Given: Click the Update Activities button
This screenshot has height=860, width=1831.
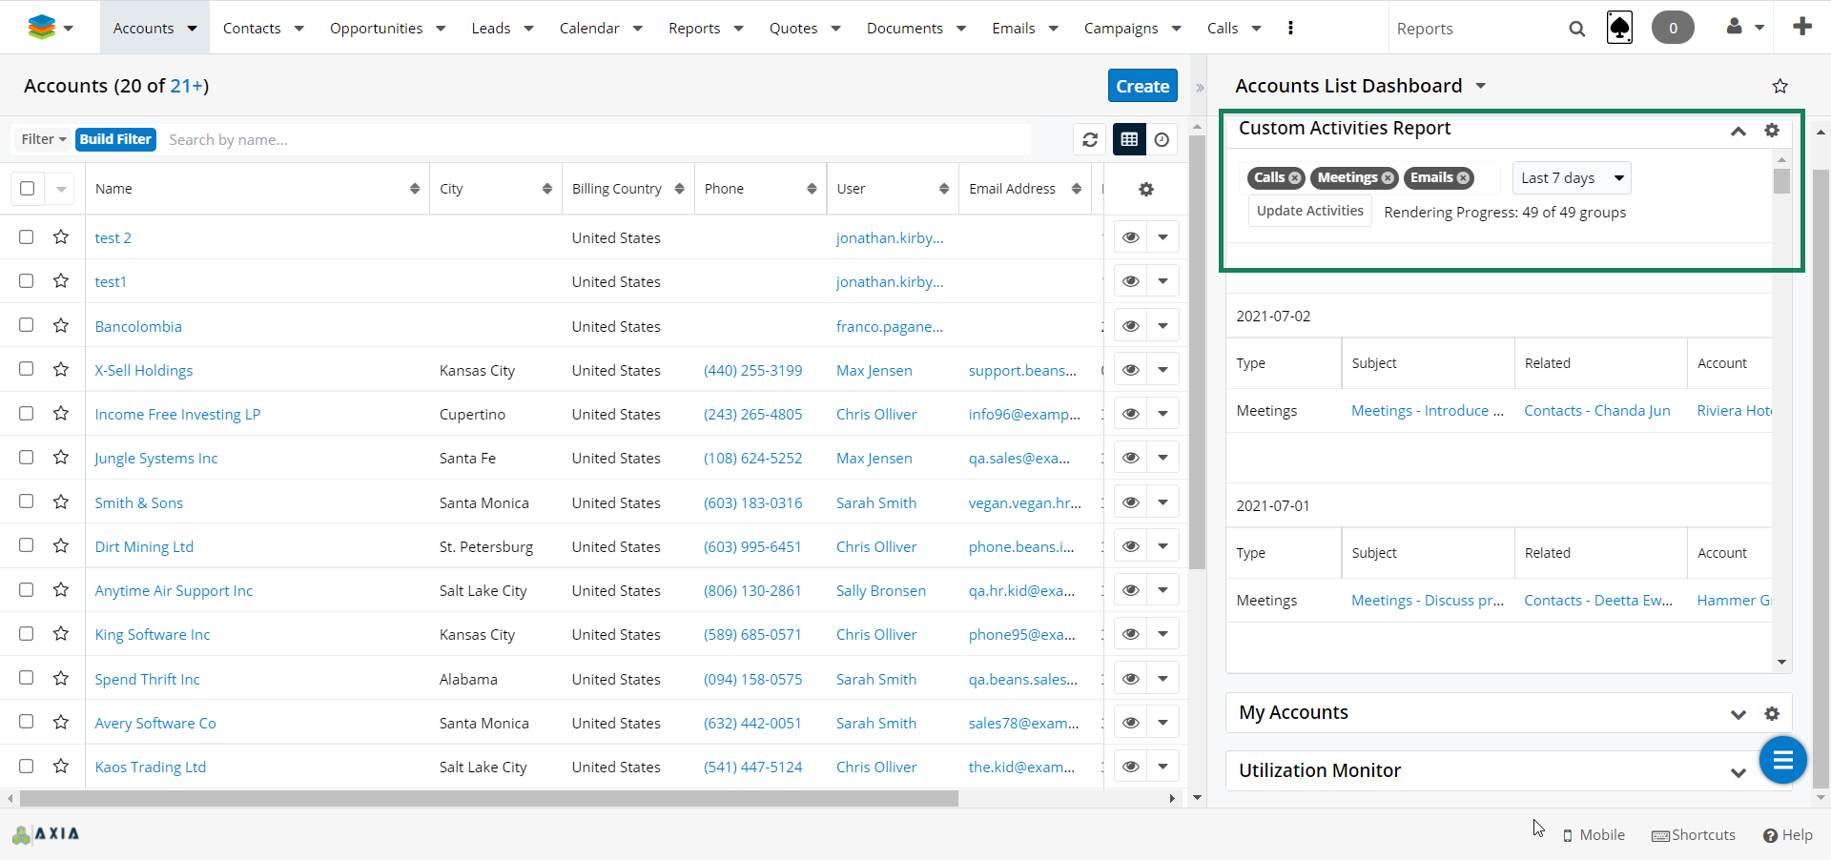Looking at the screenshot, I should tap(1309, 211).
